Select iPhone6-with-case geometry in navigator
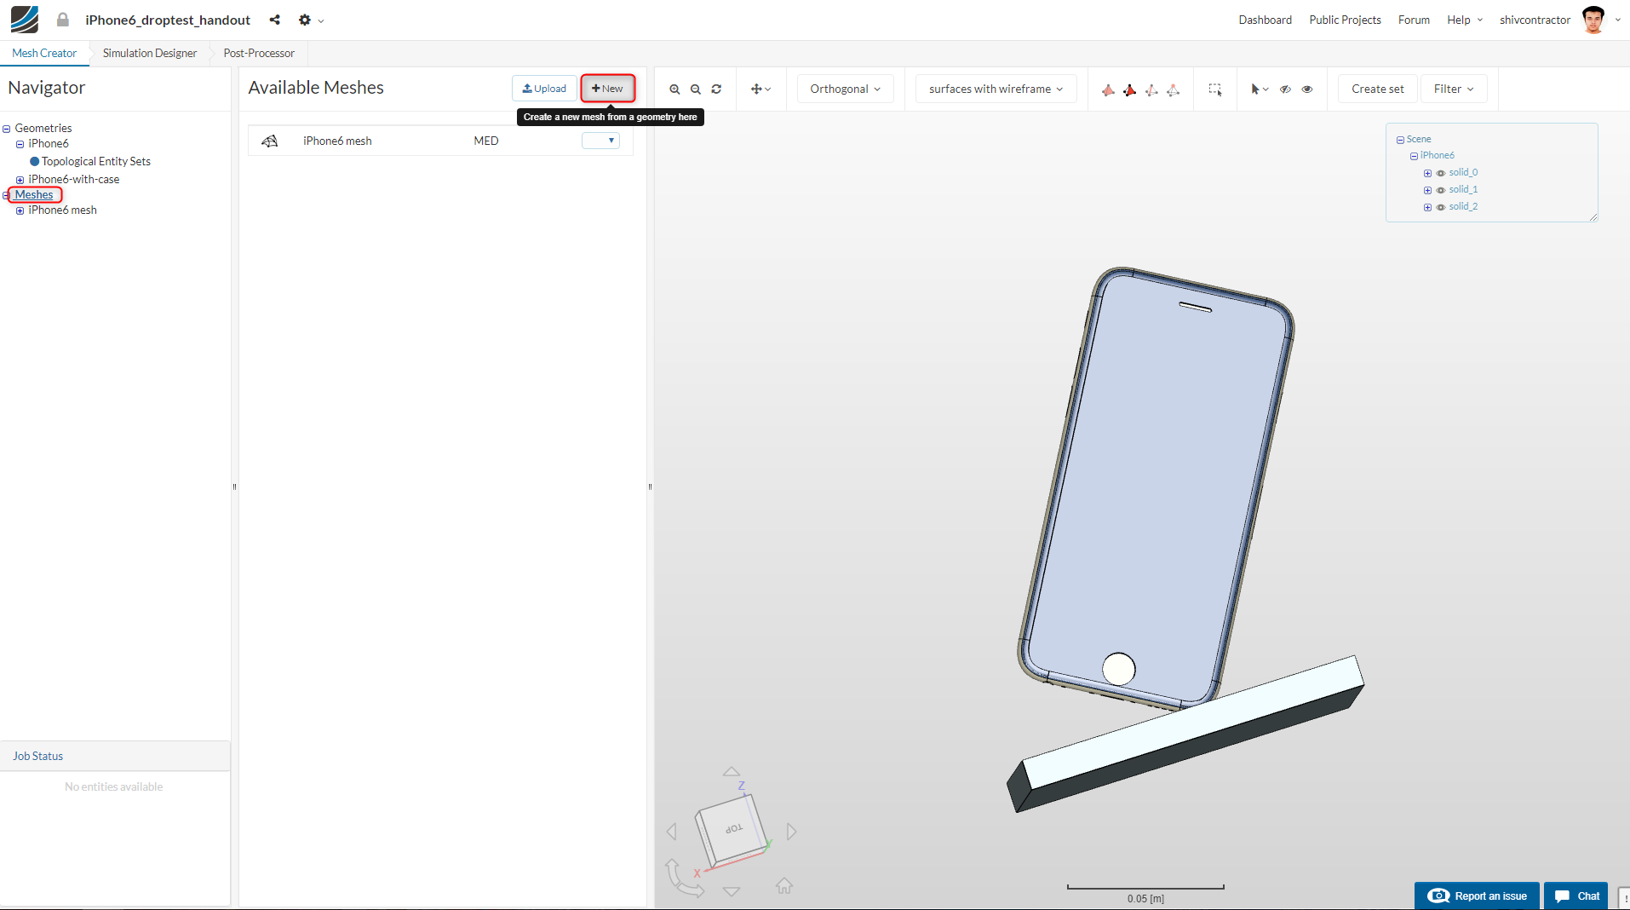Screen dimensions: 1630x910 tap(74, 180)
